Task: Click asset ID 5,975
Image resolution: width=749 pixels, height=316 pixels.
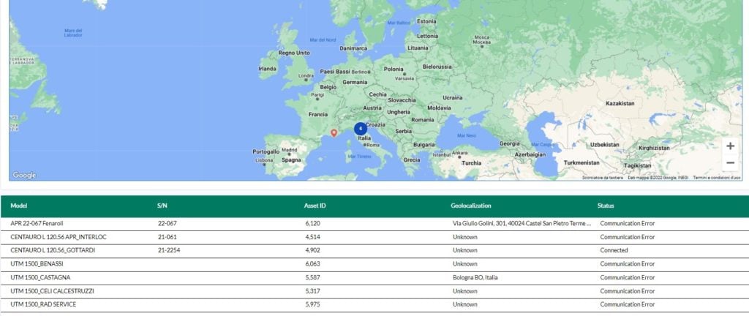Action: tap(312, 304)
